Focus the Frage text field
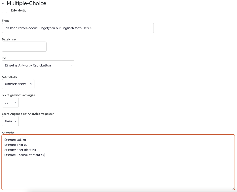Image resolution: width=237 pixels, height=192 pixels. 78,28
